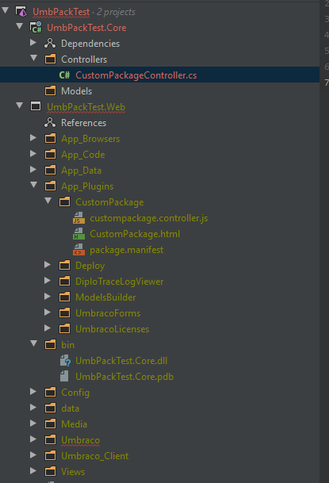Click the UmbracoForms folder icon
Image resolution: width=329 pixels, height=483 pixels.
pos(65,313)
